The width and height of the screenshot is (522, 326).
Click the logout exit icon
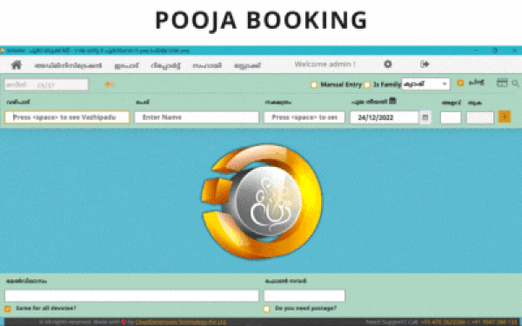tap(425, 63)
